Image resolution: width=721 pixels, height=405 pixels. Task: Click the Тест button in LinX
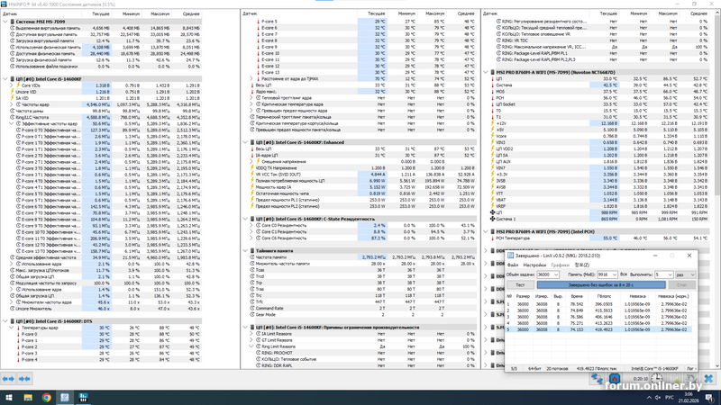pos(522,284)
